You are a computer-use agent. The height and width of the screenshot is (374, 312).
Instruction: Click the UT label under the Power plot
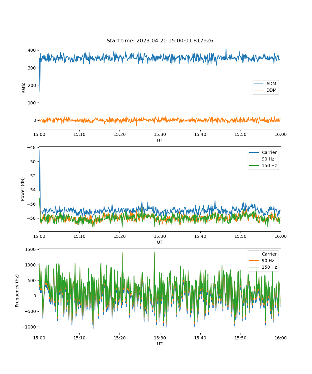point(160,242)
